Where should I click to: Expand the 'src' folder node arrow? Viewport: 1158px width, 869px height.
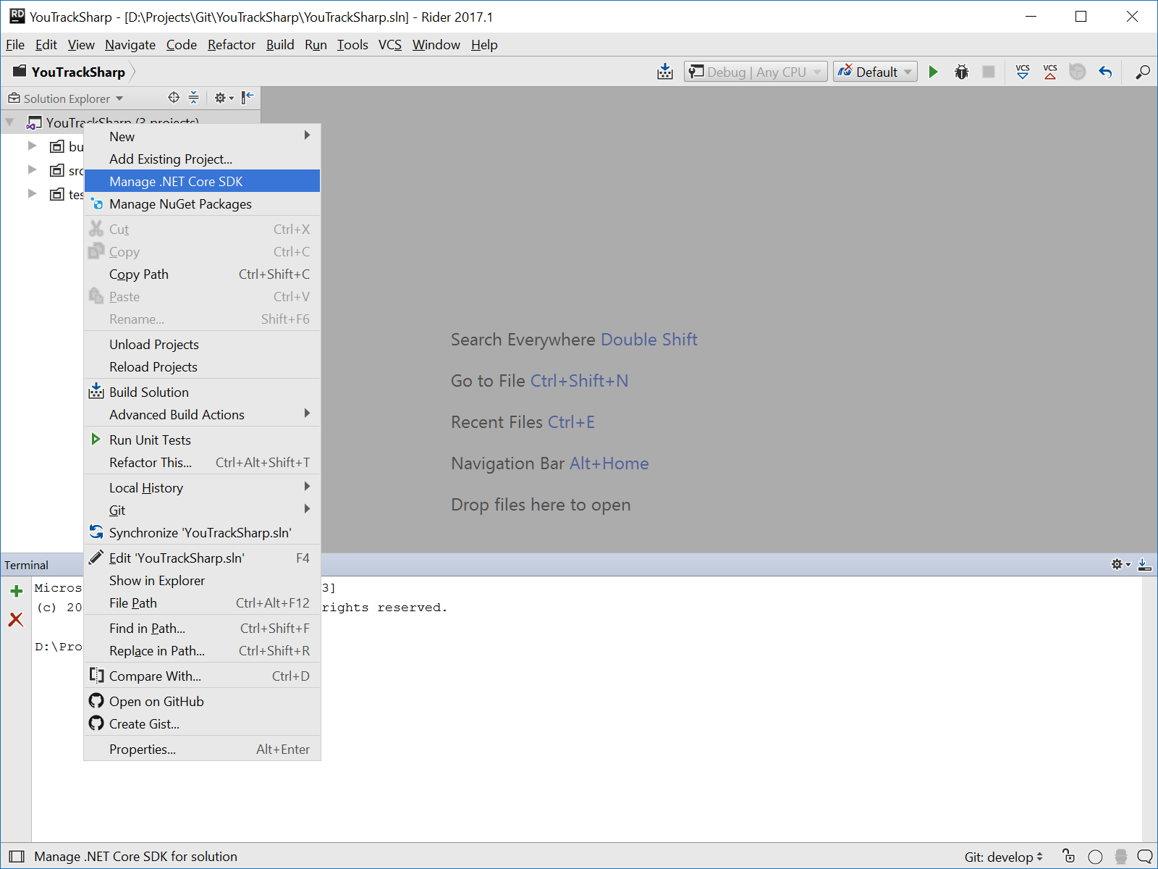pyautogui.click(x=32, y=170)
